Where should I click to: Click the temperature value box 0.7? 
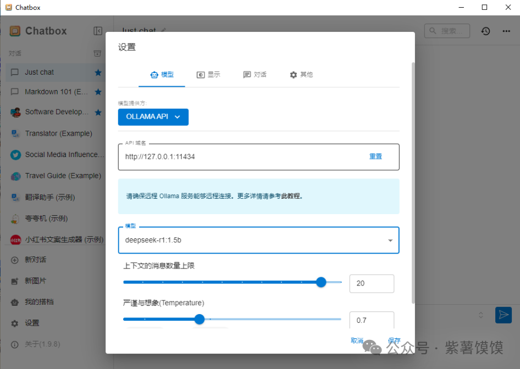tap(372, 320)
